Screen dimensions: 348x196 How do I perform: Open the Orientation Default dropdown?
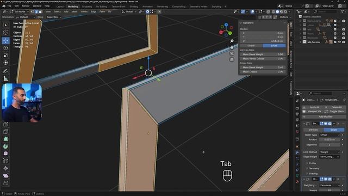point(26,17)
